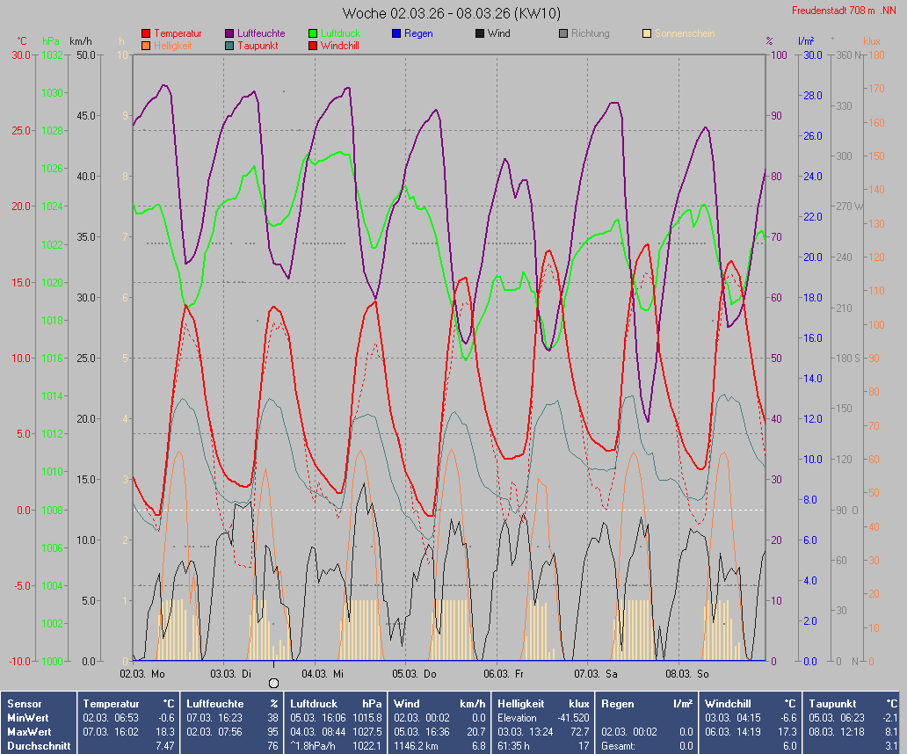The image size is (907, 754).
Task: Click the MaxWert row label
Action: tap(28, 731)
